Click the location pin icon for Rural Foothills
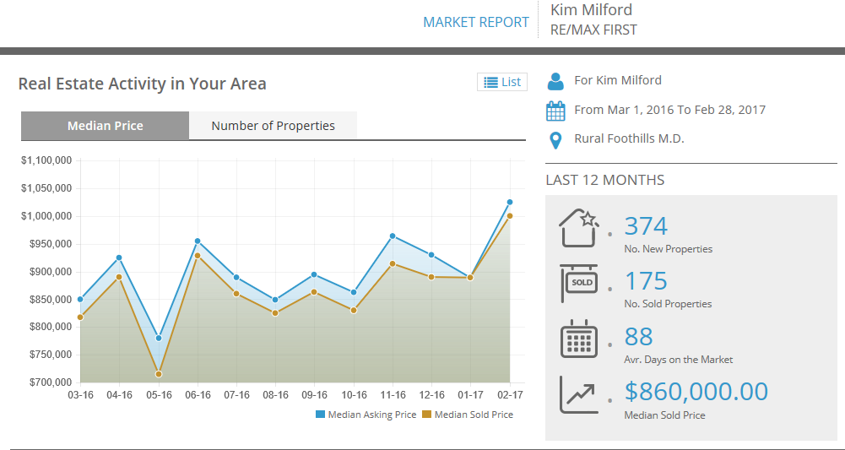The image size is (845, 450). tap(555, 139)
